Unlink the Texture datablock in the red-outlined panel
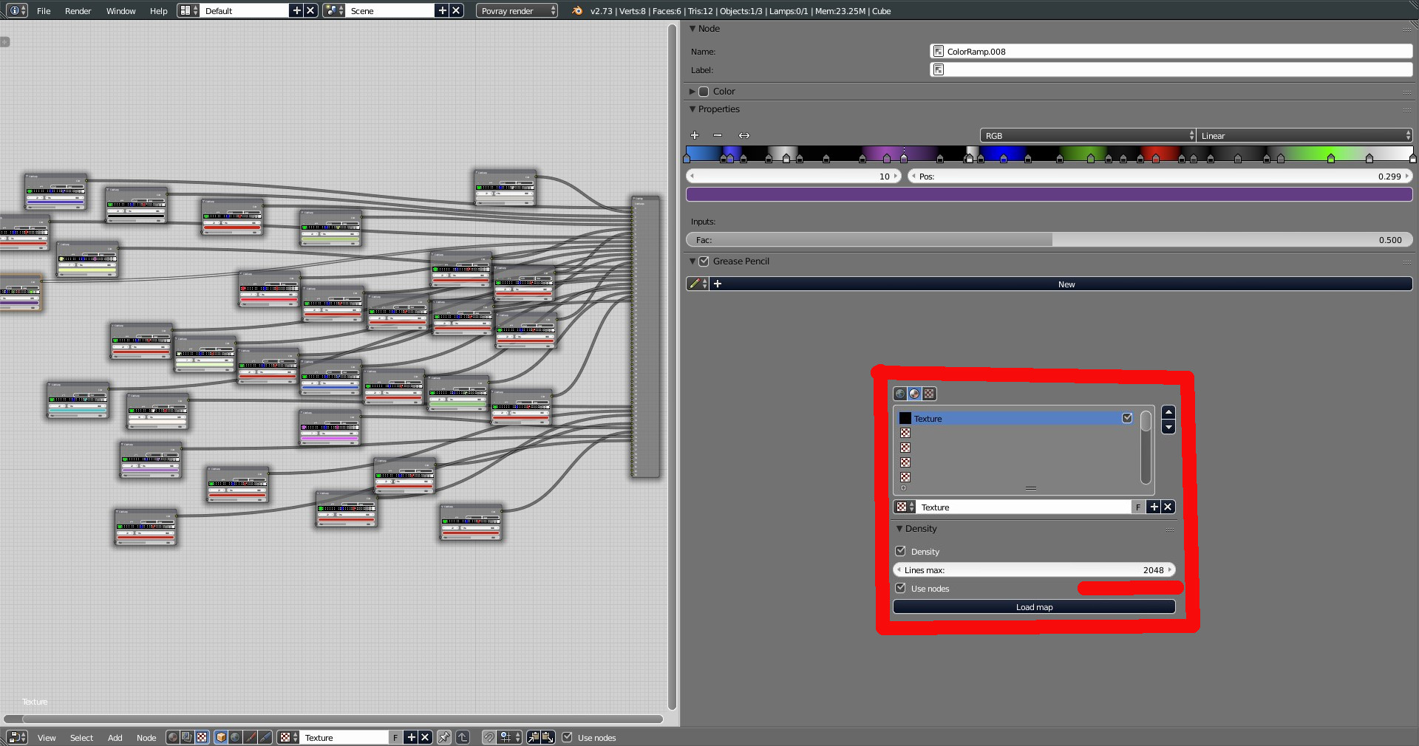 (1168, 507)
